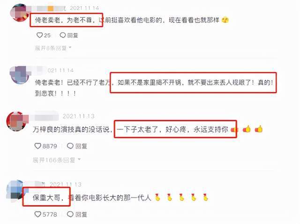Click dropdown arrow beside 展开166条回复
Viewport: 300px width, 224px height.
79,159
